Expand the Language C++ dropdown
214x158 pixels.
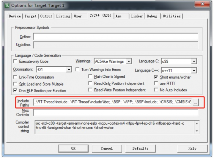(194, 71)
